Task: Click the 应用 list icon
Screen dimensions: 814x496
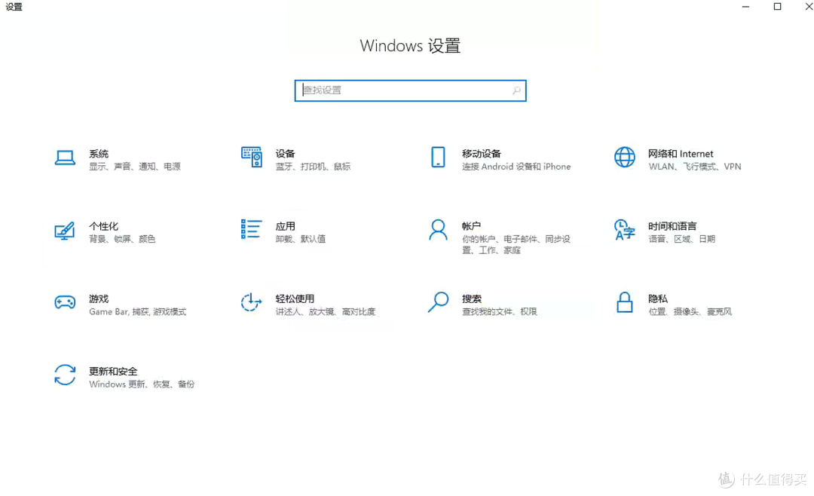Action: [251, 229]
